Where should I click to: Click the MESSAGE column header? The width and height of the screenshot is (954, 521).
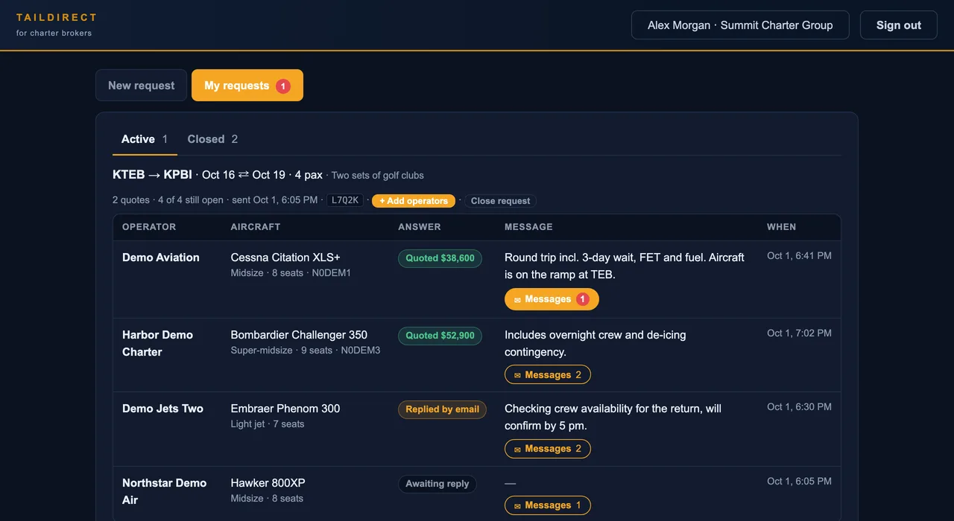point(528,227)
